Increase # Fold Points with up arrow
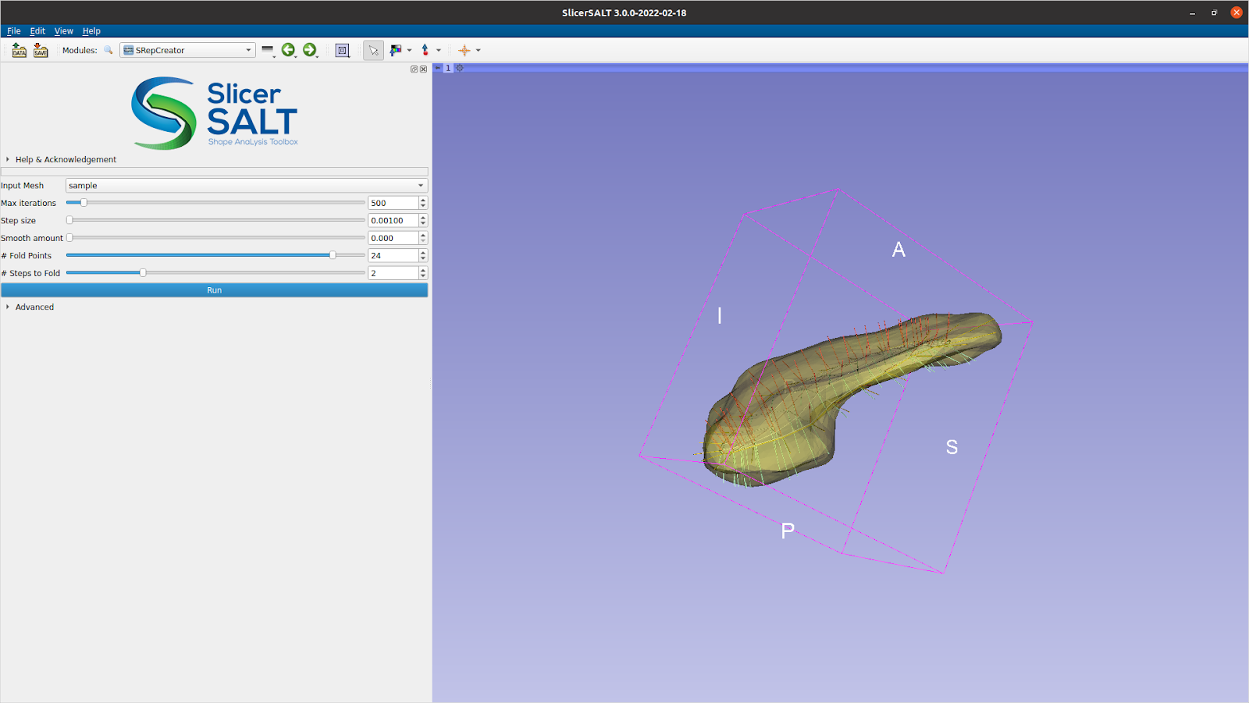 point(423,253)
